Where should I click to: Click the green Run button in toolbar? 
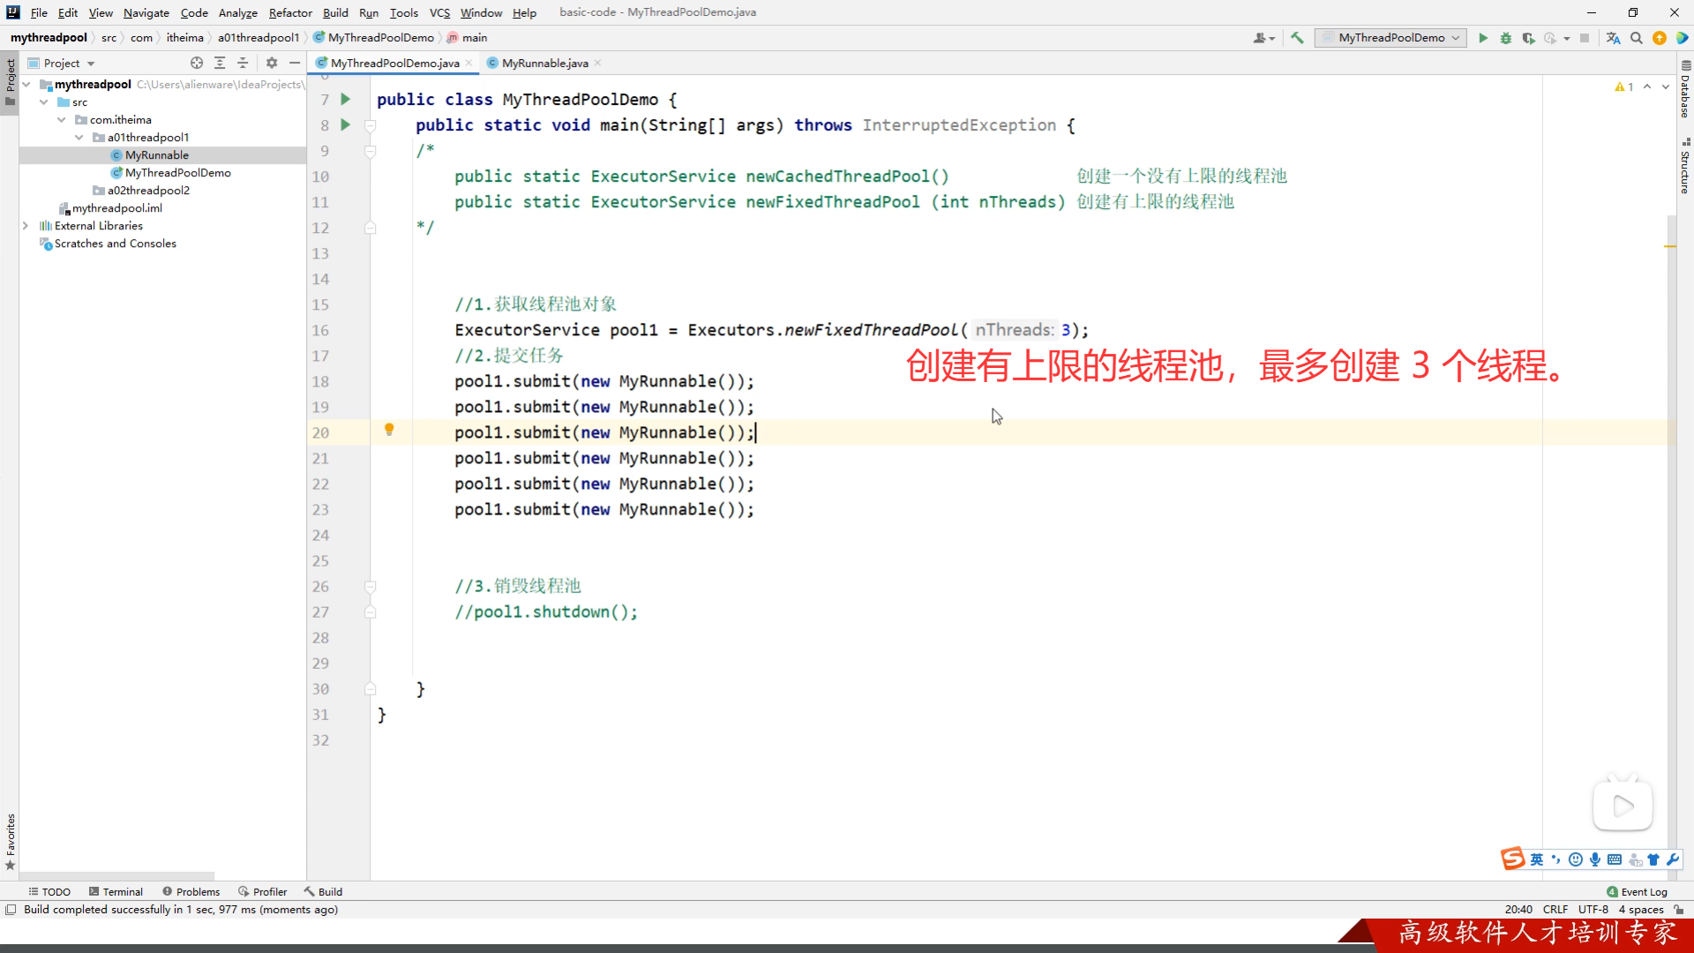(x=1483, y=38)
